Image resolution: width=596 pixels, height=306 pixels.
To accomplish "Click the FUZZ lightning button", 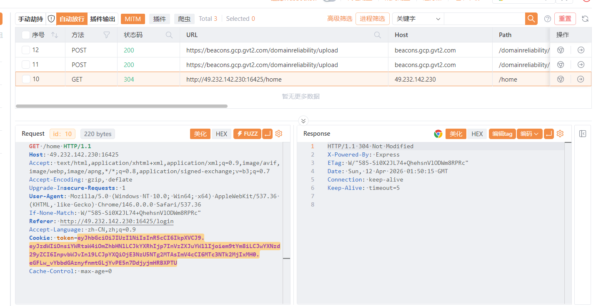I will pyautogui.click(x=247, y=134).
